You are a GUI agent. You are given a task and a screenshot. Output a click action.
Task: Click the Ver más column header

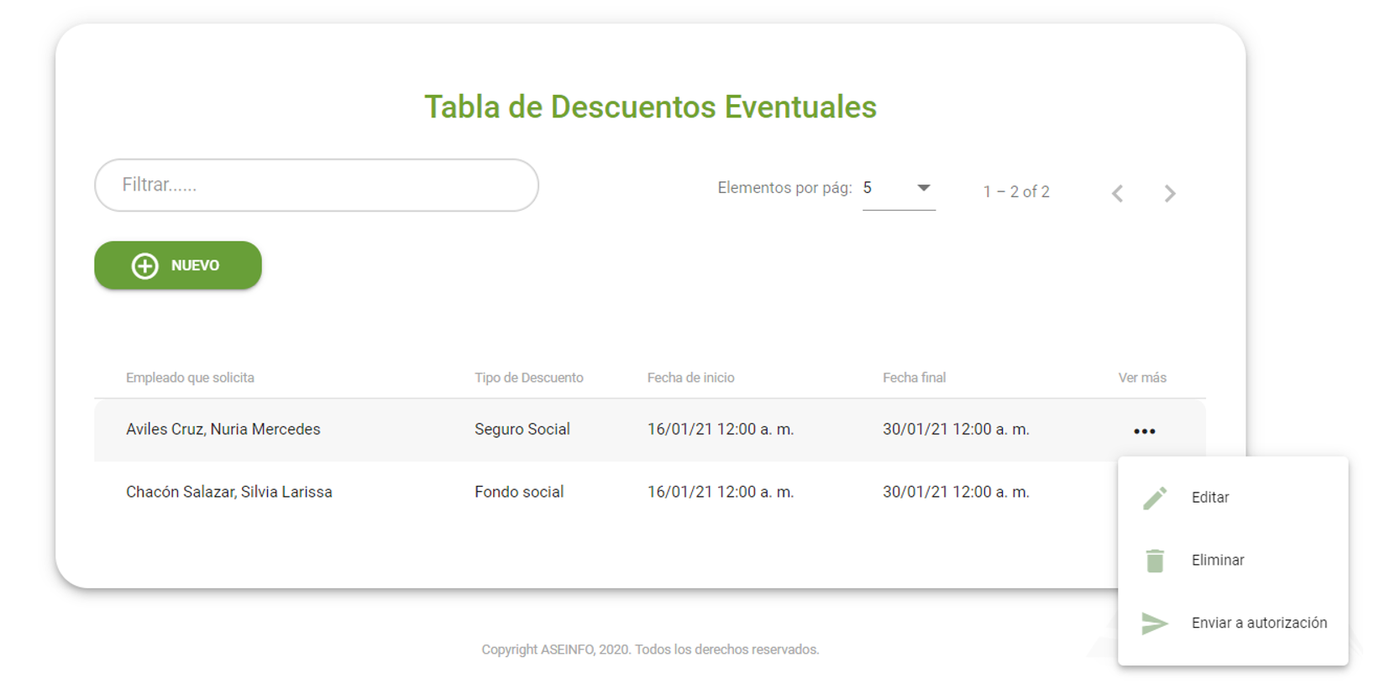click(1142, 378)
